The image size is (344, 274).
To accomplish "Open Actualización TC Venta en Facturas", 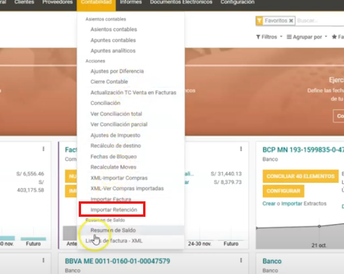I will [134, 92].
